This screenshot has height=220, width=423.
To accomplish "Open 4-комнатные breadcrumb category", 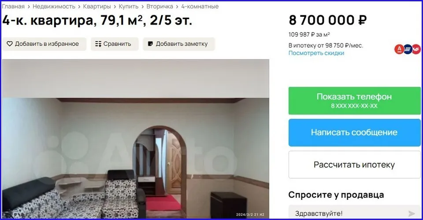I will 200,6.
